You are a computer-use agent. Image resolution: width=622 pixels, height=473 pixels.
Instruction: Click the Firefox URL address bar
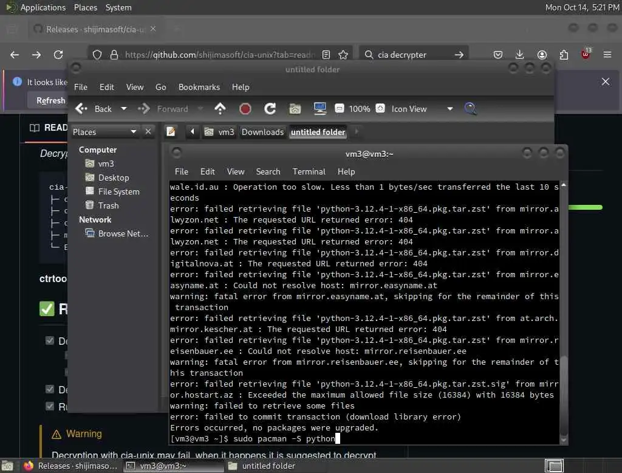pyautogui.click(x=219, y=55)
